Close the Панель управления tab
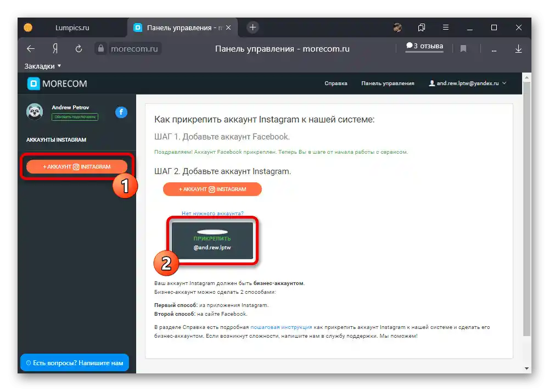Viewport: 549px width, 391px height. point(228,27)
